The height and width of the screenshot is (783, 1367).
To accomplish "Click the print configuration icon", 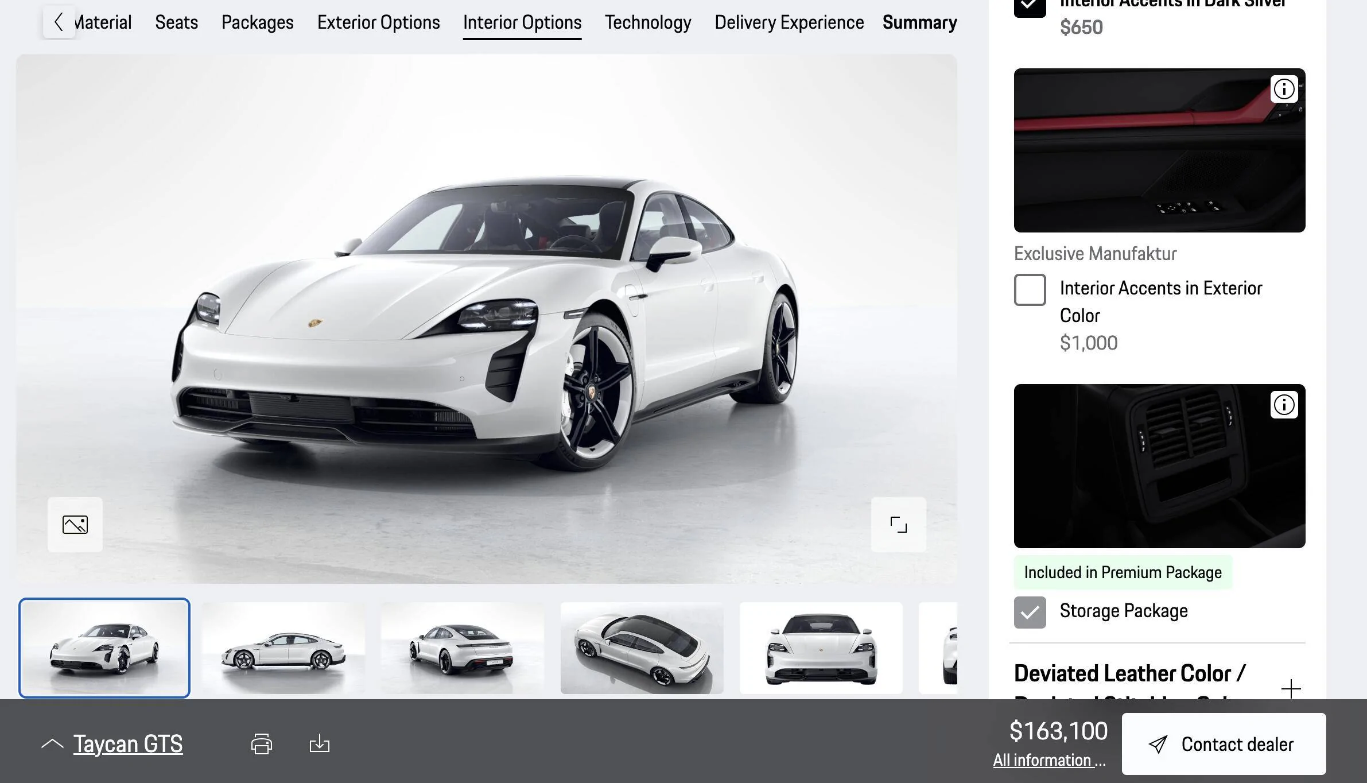I will 262,744.
